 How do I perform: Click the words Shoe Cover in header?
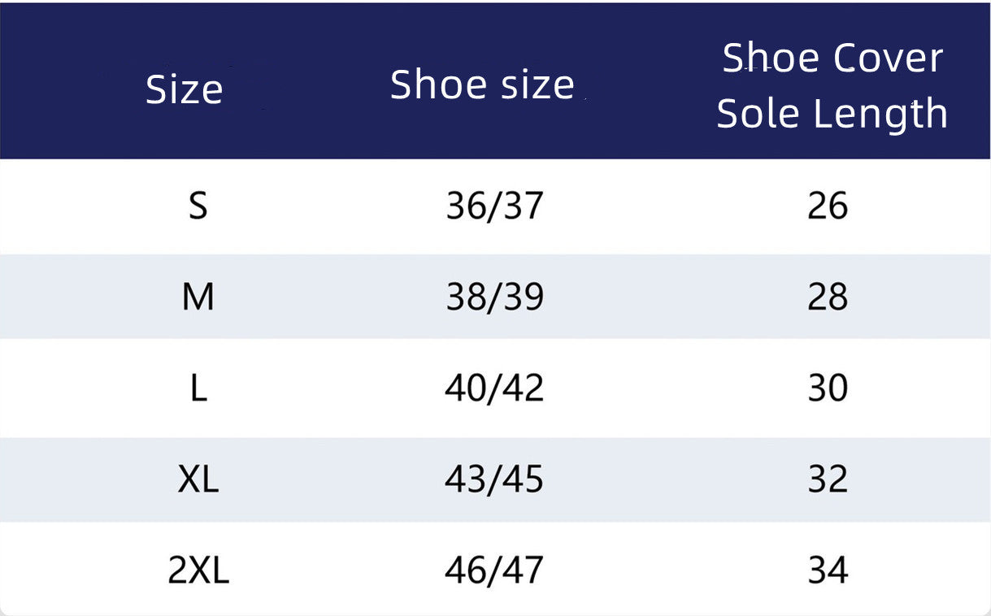coord(832,58)
